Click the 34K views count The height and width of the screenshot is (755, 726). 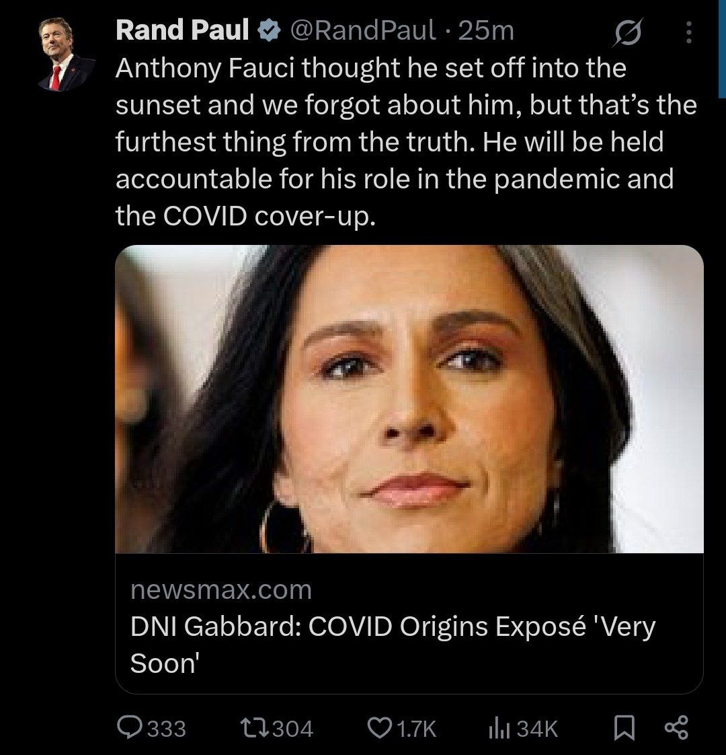[537, 729]
